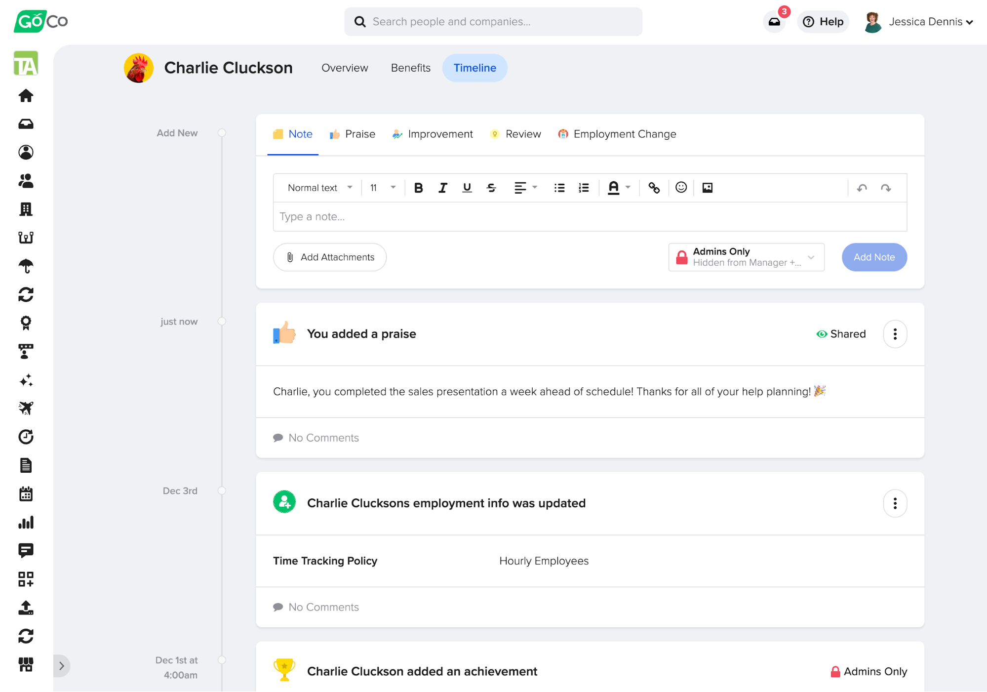Open the sparkles sidebar icon

[26, 380]
